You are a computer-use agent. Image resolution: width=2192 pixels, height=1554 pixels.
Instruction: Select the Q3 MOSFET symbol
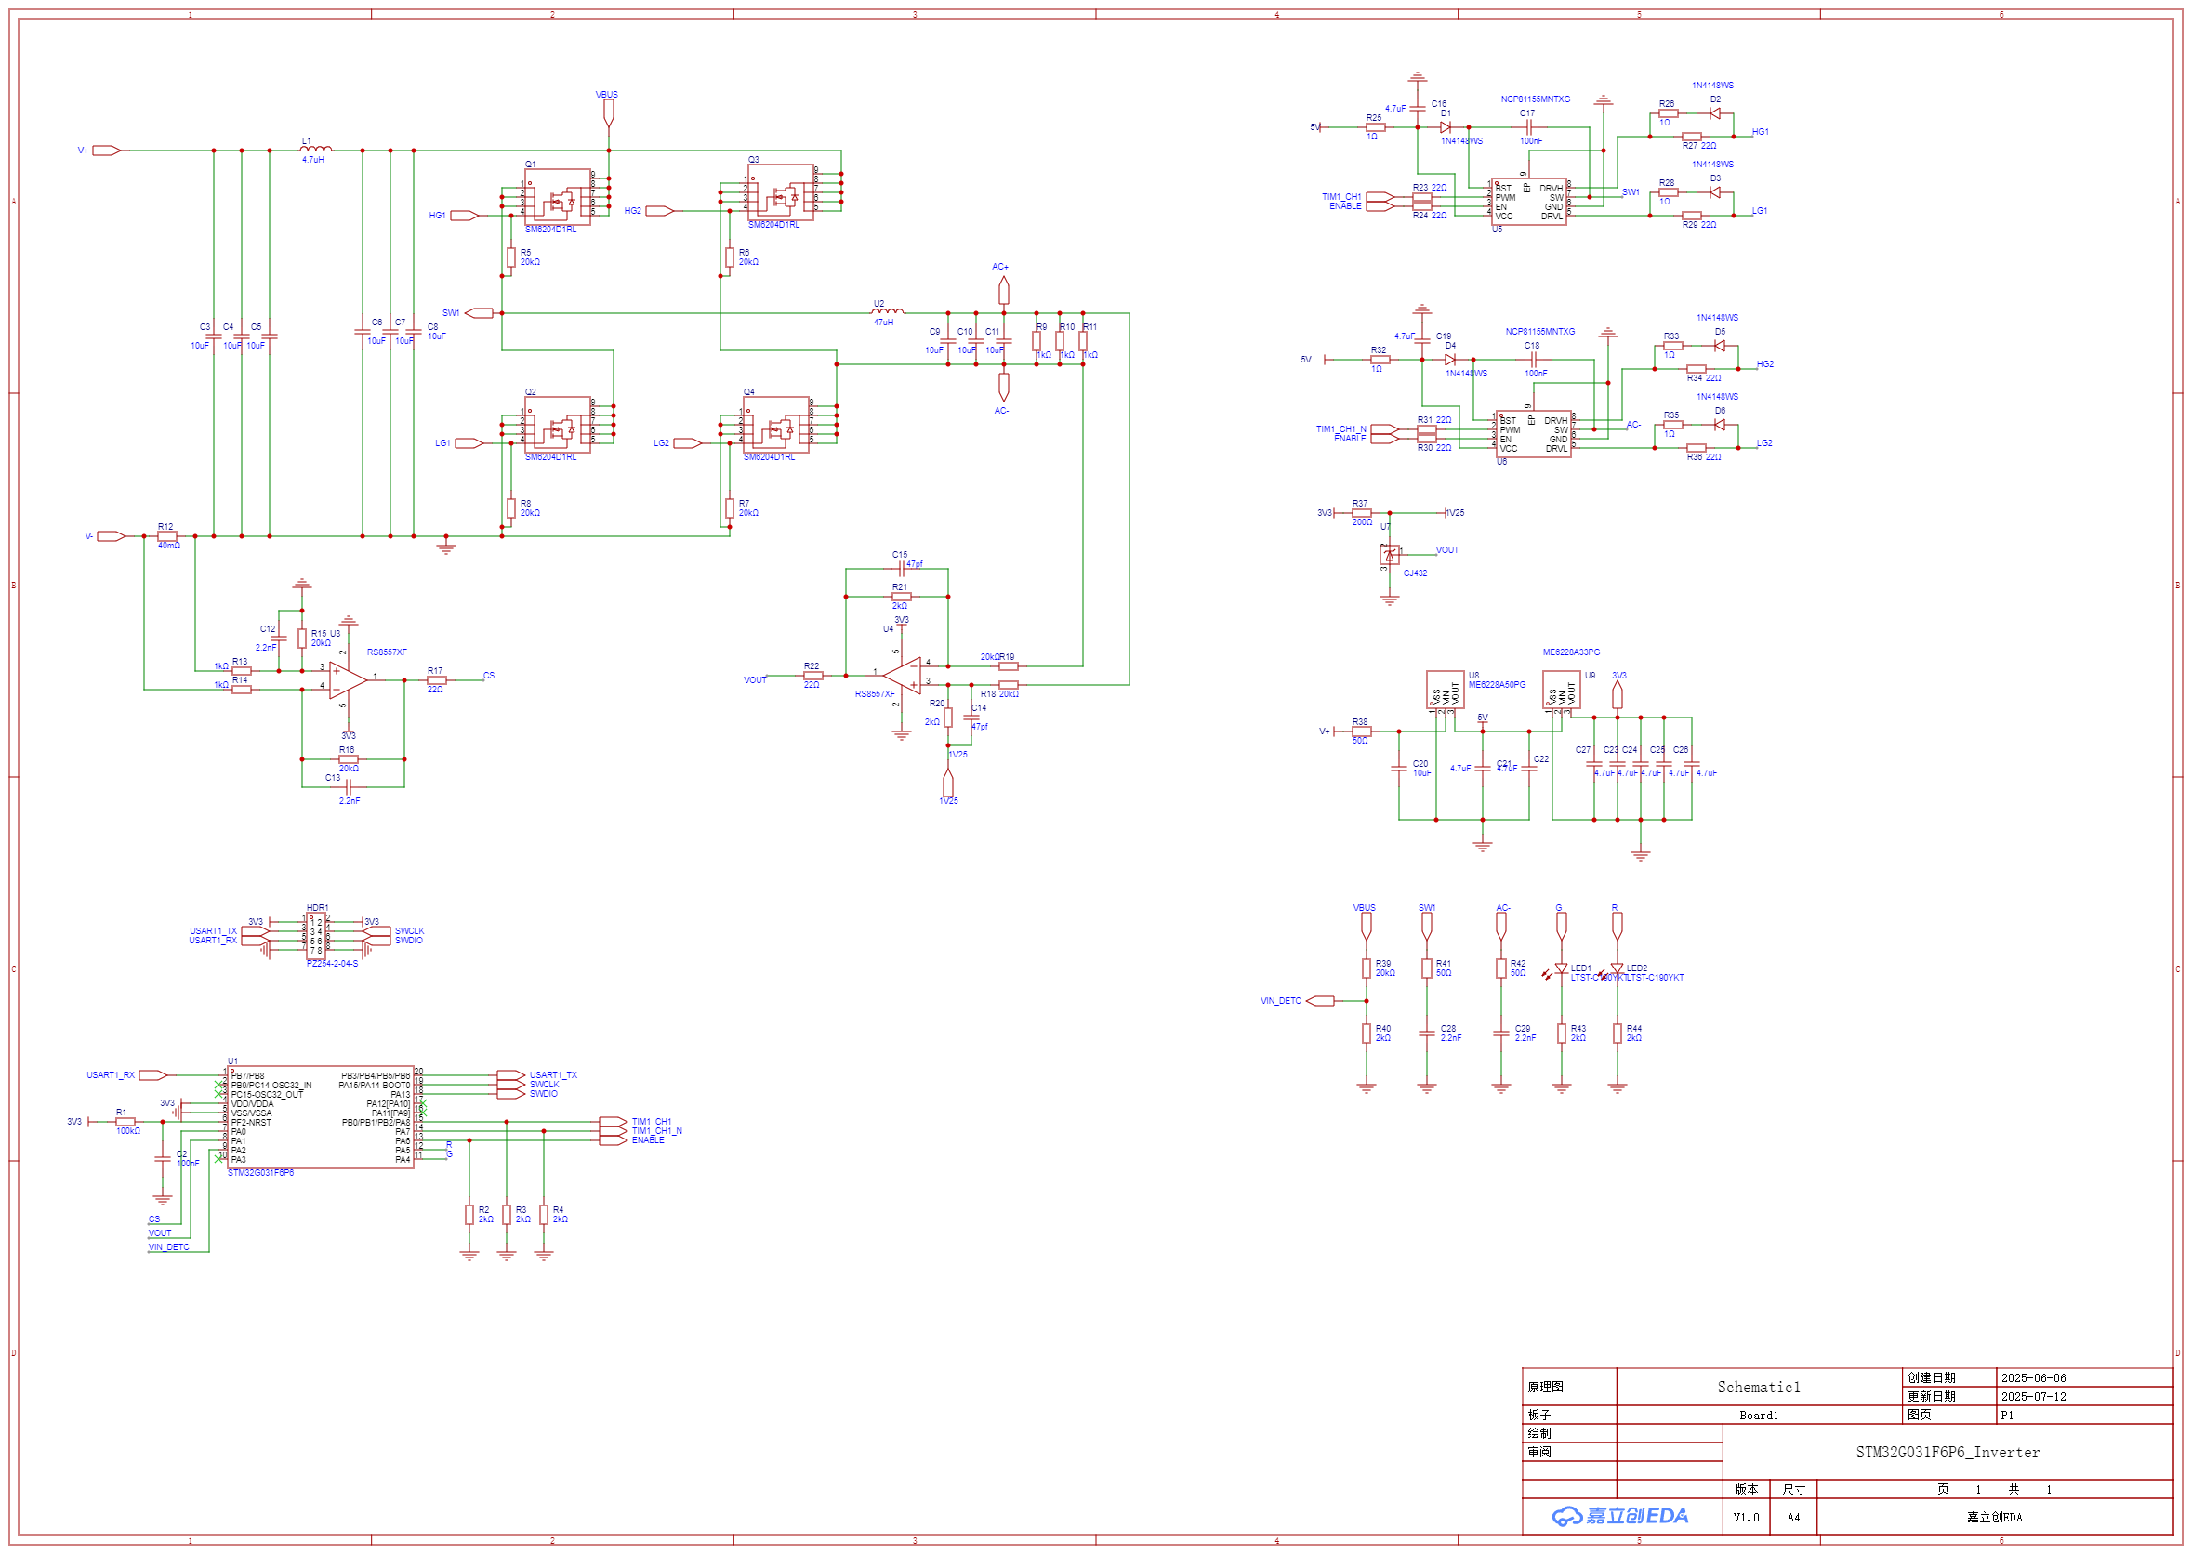pos(781,191)
